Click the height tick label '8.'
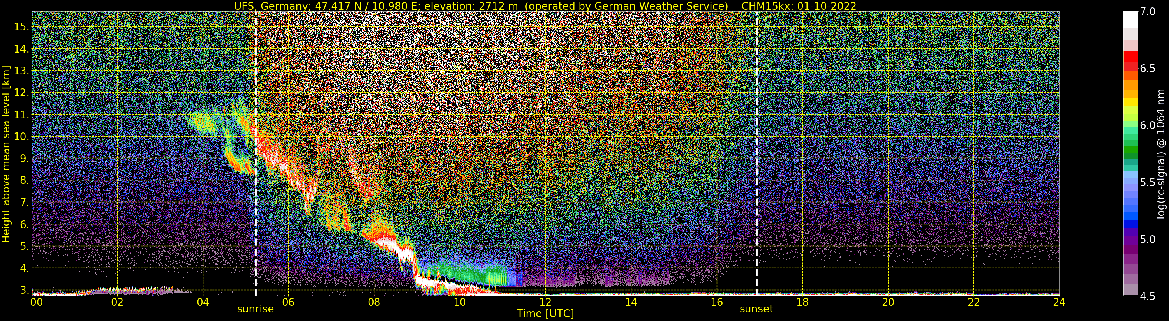The width and height of the screenshot is (1169, 321). 24,181
